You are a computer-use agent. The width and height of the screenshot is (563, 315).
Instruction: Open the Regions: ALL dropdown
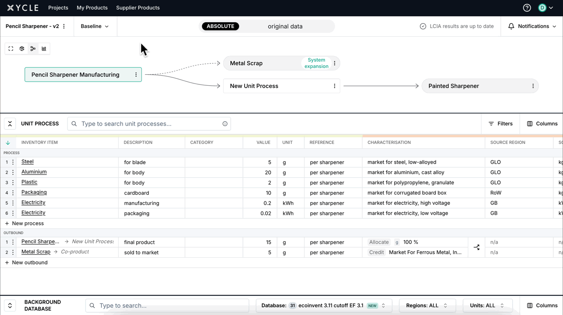coord(427,305)
